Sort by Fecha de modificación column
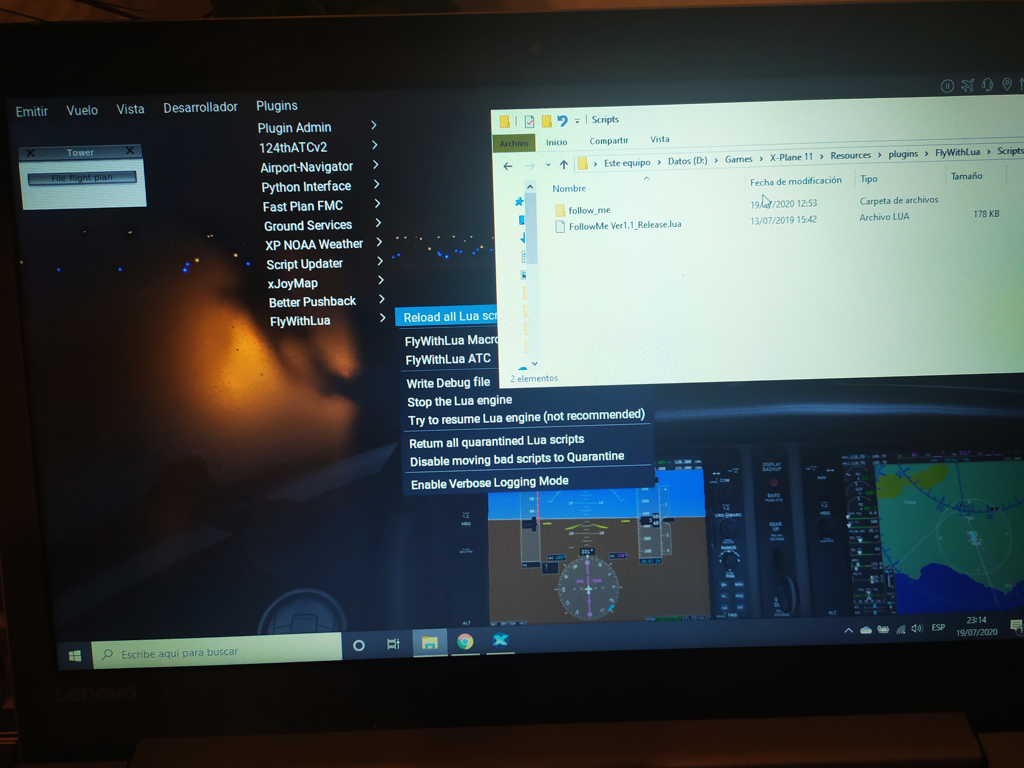1024x768 pixels. [x=795, y=181]
